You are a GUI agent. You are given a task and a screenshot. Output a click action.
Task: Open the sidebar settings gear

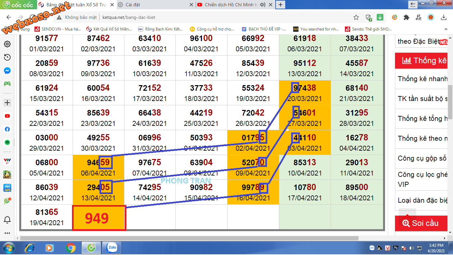pos(7,44)
